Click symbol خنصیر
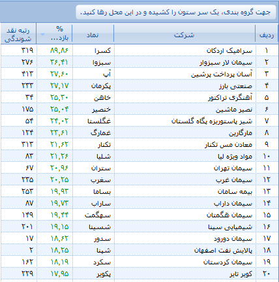 coord(101,110)
